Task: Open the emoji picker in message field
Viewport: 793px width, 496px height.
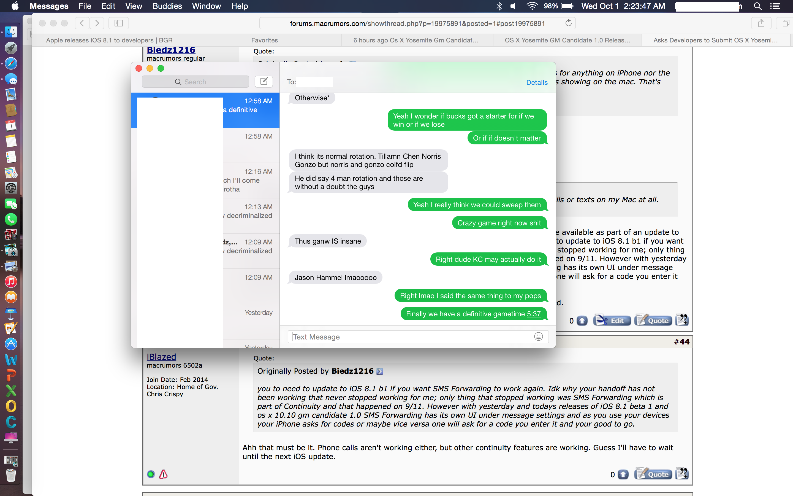Action: (x=538, y=336)
